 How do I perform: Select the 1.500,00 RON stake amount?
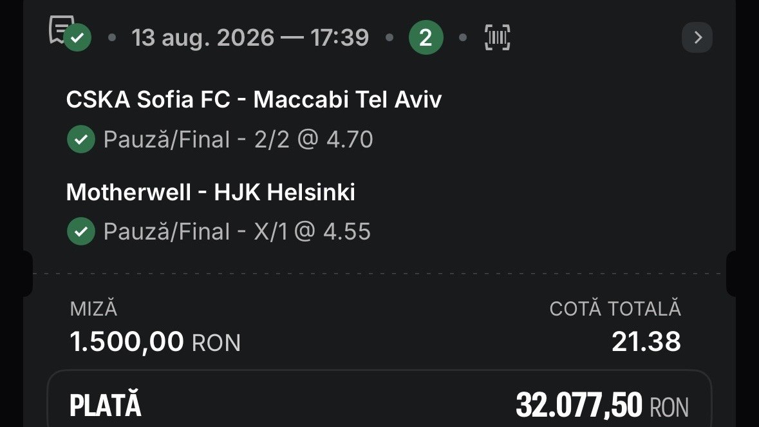155,342
